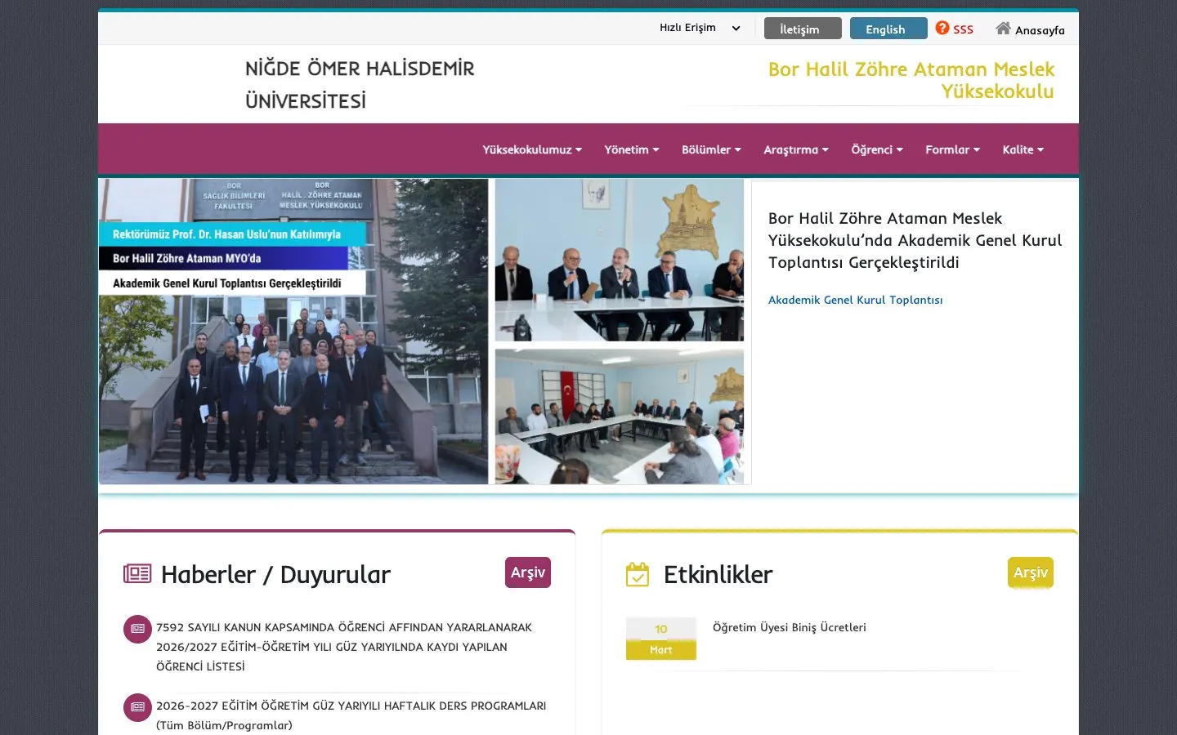Open the Etkinlikler Arşiv button
Image resolution: width=1177 pixels, height=735 pixels.
pyautogui.click(x=1031, y=572)
